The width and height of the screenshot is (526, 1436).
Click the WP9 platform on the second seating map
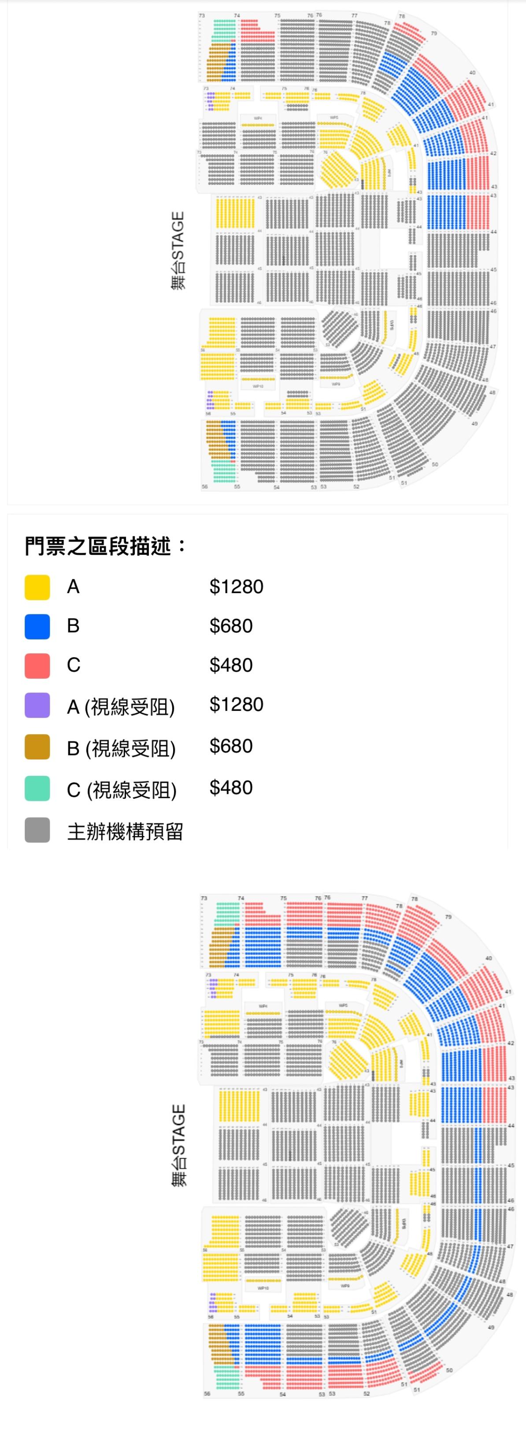pyautogui.click(x=345, y=1286)
